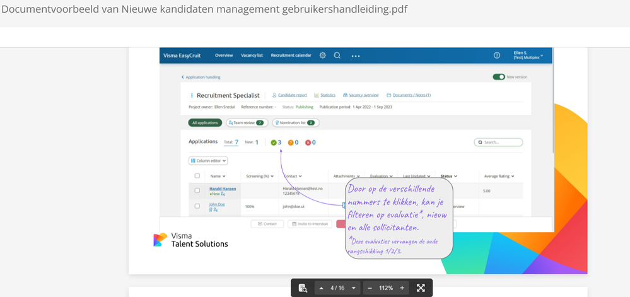This screenshot has height=297, width=630.
Task: Expand the Attachments column dropdown
Action: coord(358,176)
